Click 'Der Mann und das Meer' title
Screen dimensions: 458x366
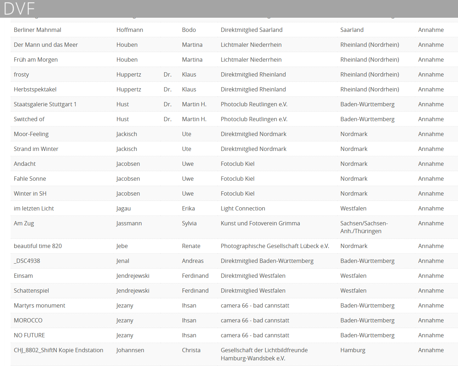point(46,45)
